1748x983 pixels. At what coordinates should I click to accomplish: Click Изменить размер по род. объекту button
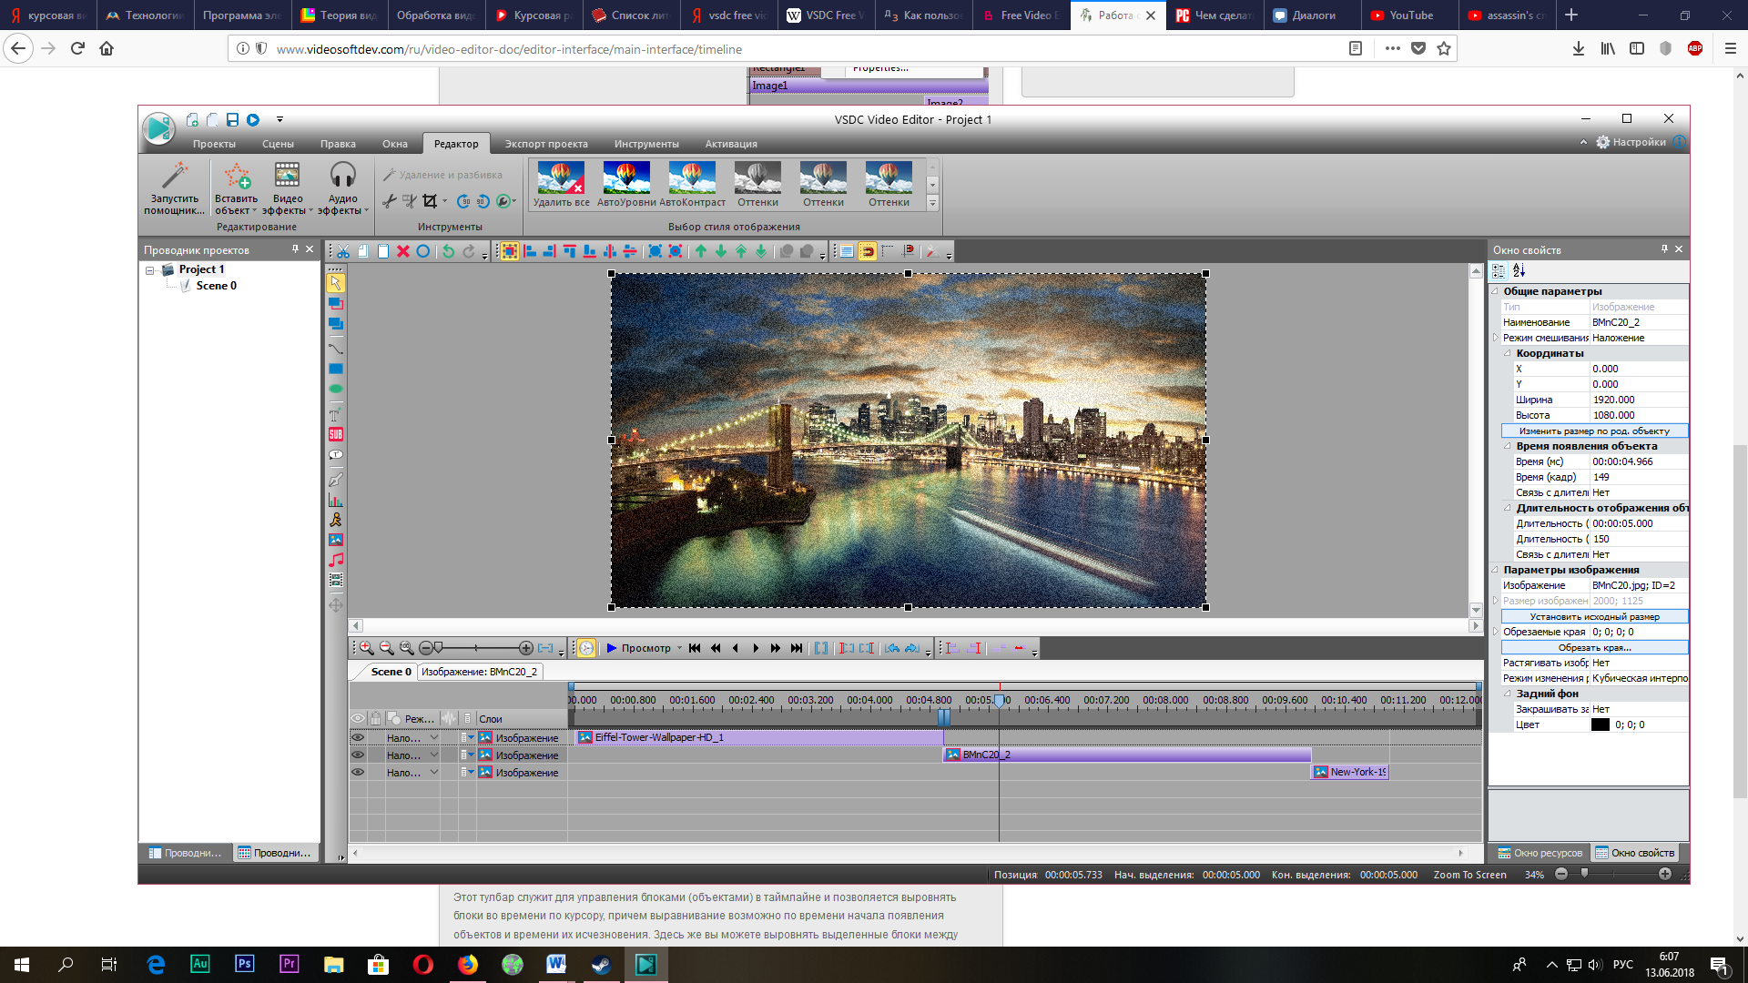point(1594,431)
